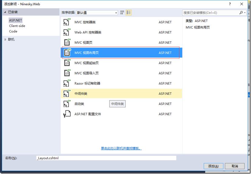Select the MVC 控制器类 template icon
Screen dimensions: 251x174
(67, 22)
